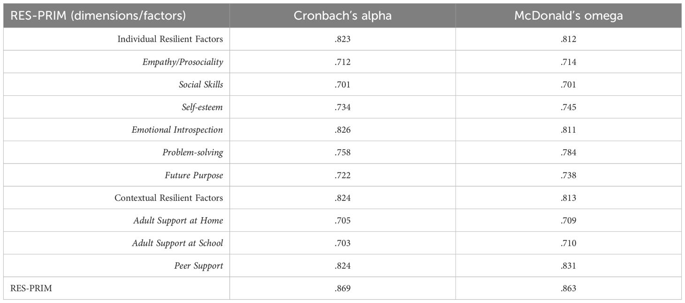Click the Emotional Introspection row label

pos(177,130)
